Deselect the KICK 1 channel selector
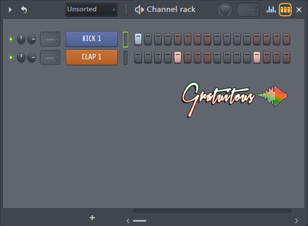Screen dimensions: 308x226 [126, 40]
